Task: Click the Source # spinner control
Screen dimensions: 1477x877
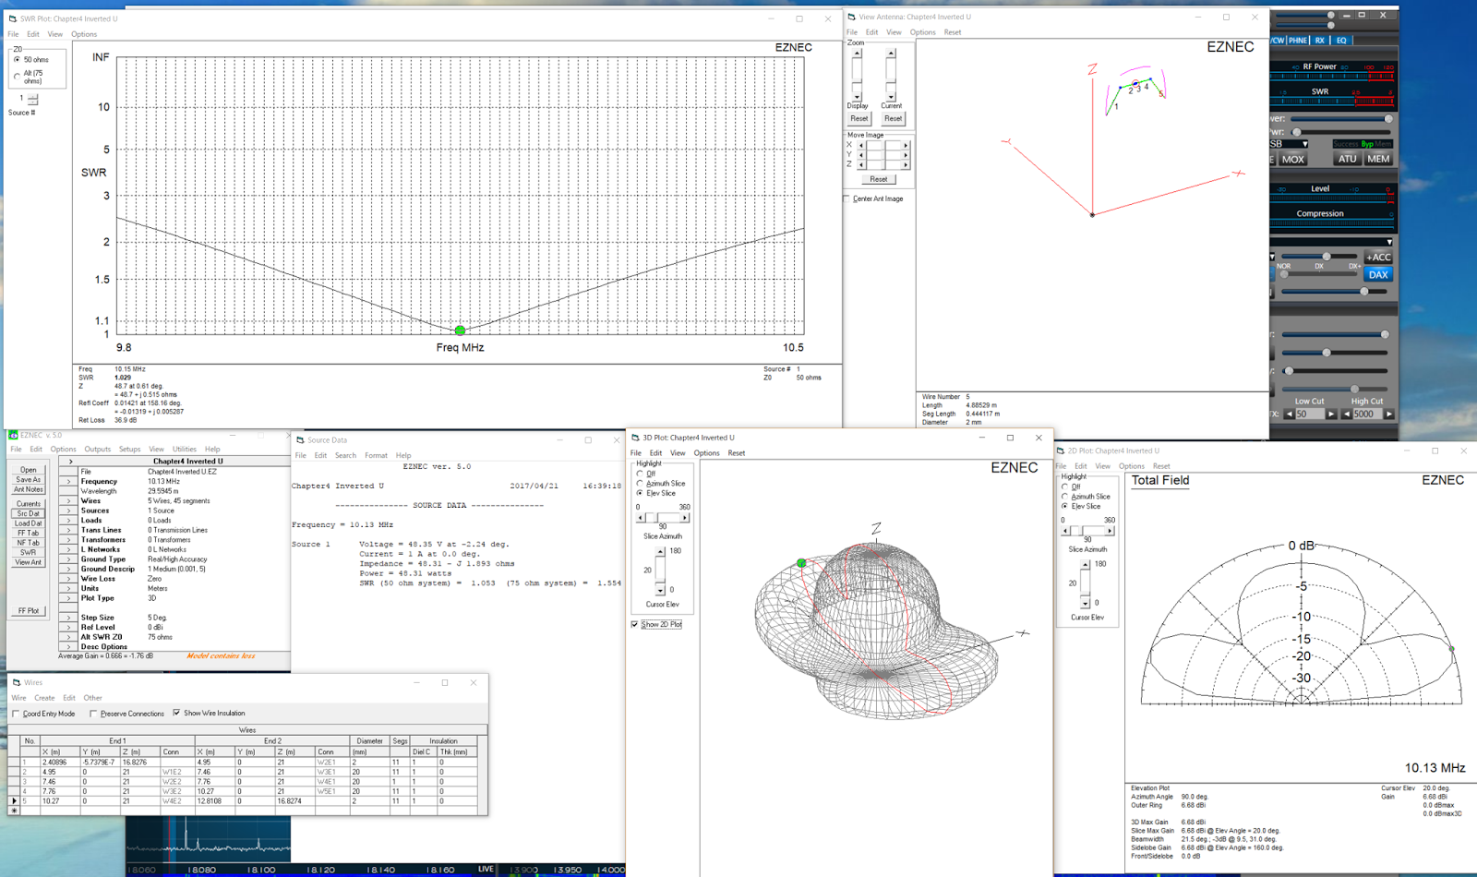Action: pyautogui.click(x=33, y=99)
